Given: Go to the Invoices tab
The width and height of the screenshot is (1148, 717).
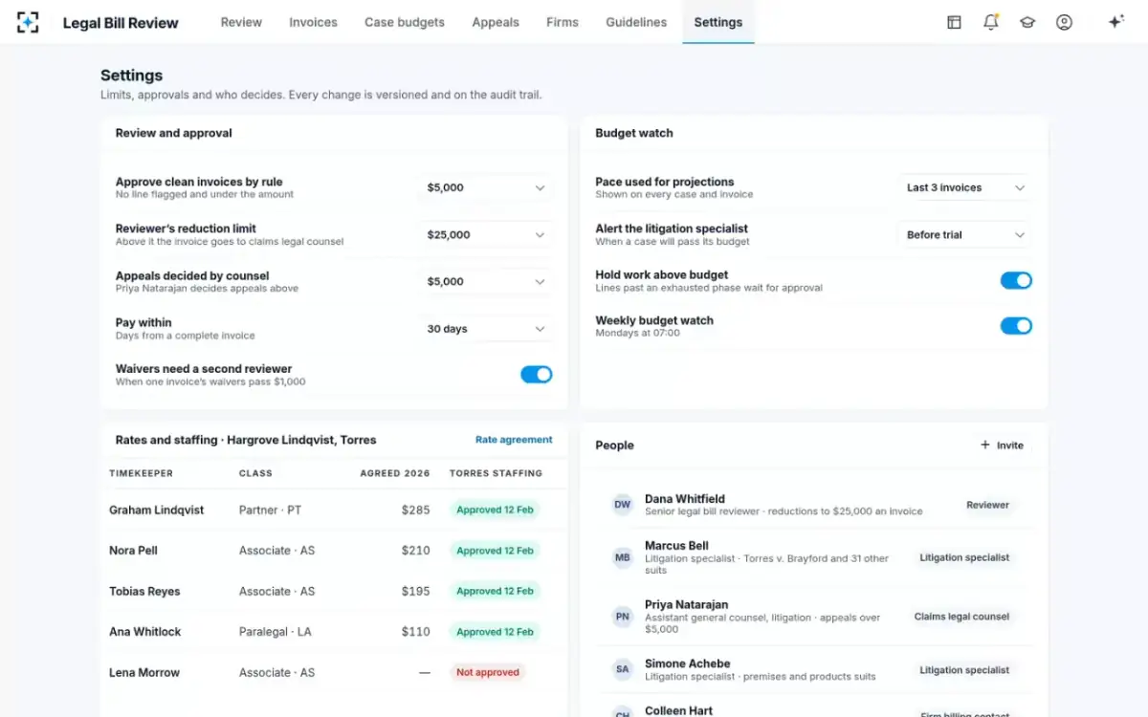Looking at the screenshot, I should coord(314,22).
